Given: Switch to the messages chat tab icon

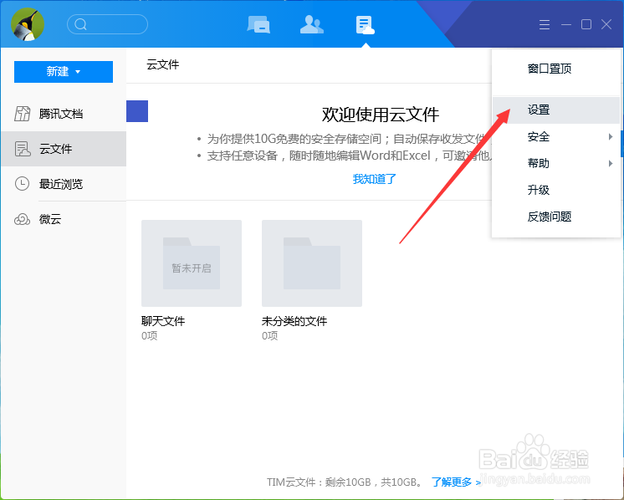Looking at the screenshot, I should tap(258, 24).
